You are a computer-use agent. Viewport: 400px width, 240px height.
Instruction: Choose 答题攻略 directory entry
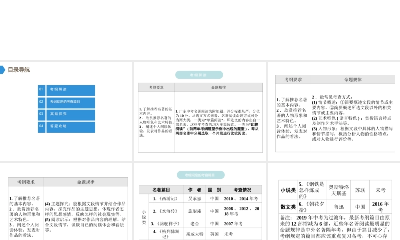(x=70, y=127)
